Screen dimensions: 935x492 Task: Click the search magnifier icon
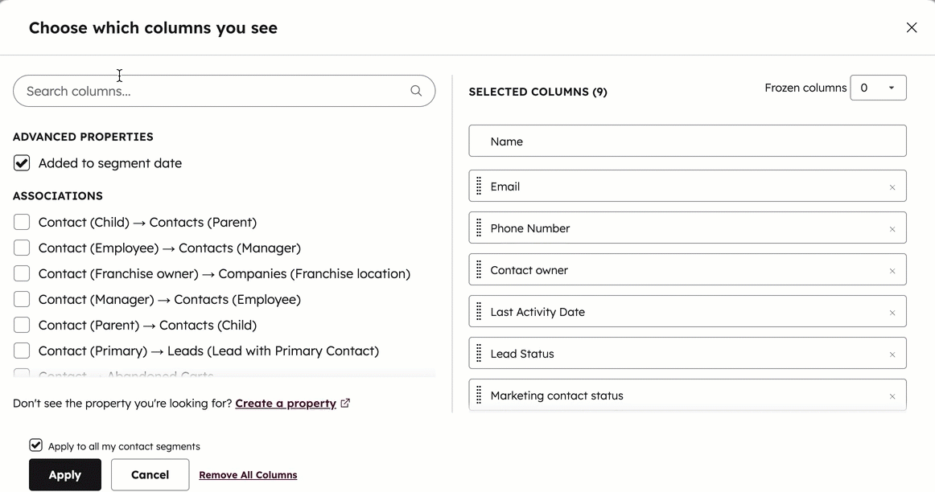coord(416,91)
